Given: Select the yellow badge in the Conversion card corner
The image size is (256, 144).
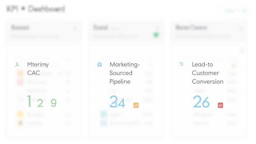Looking at the screenshot, I should coord(234,65).
